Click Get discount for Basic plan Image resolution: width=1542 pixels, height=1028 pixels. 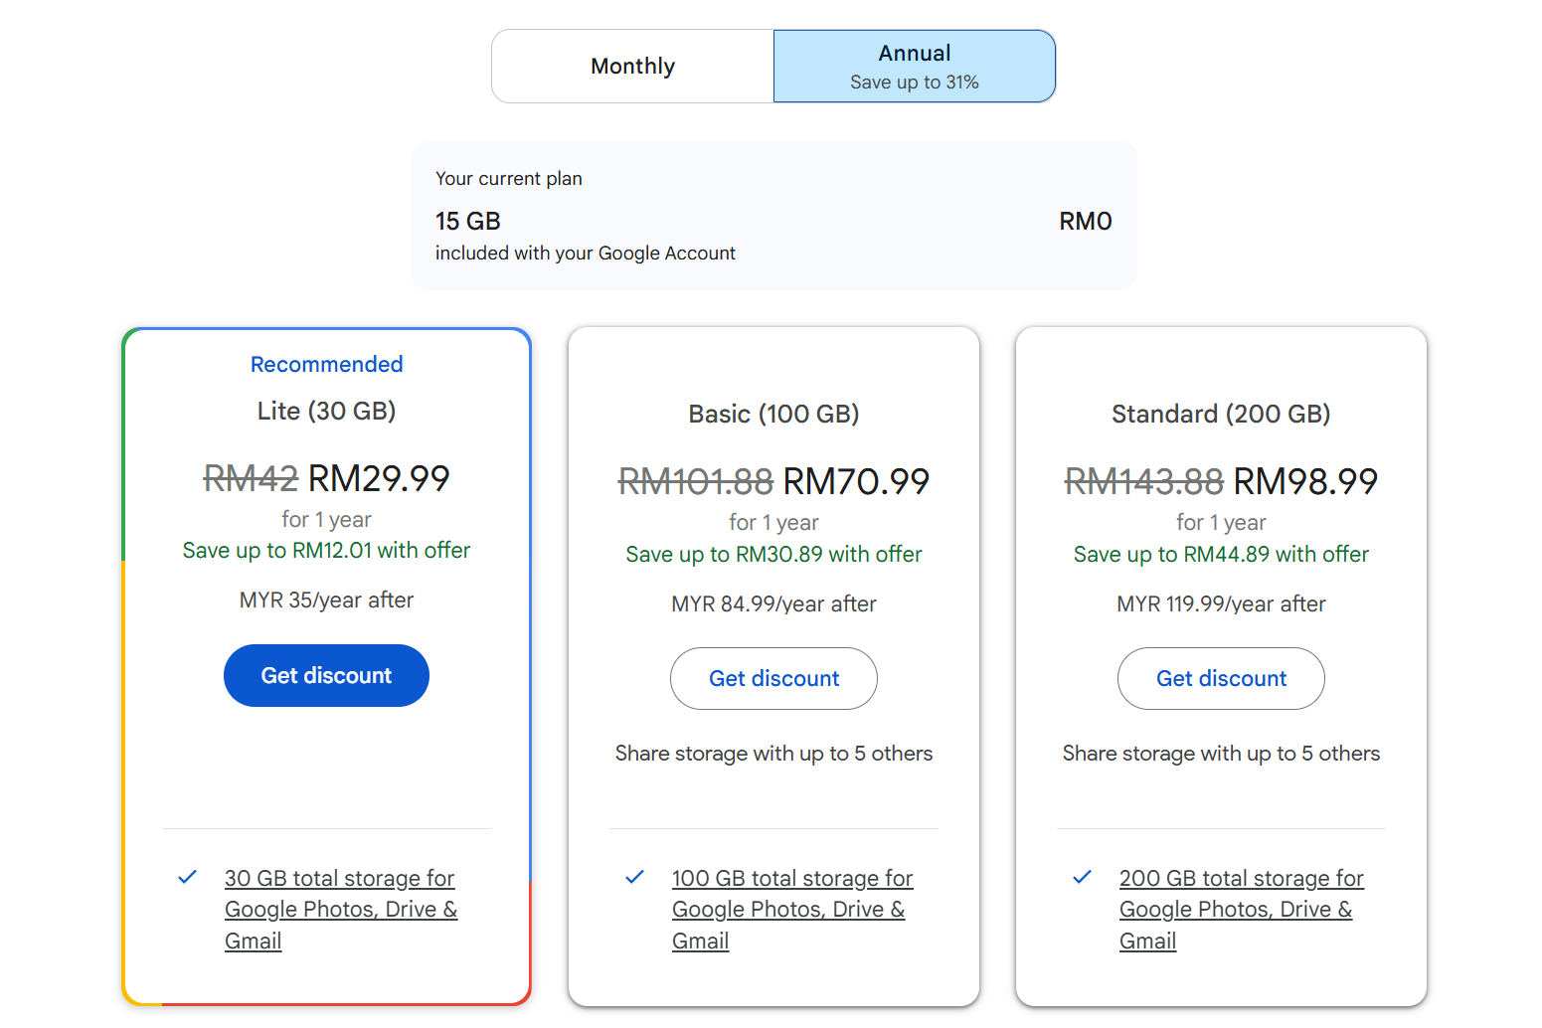773,679
